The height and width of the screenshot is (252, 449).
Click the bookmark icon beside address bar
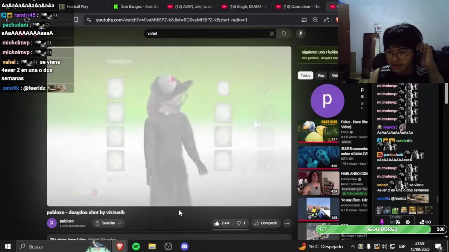click(76, 20)
